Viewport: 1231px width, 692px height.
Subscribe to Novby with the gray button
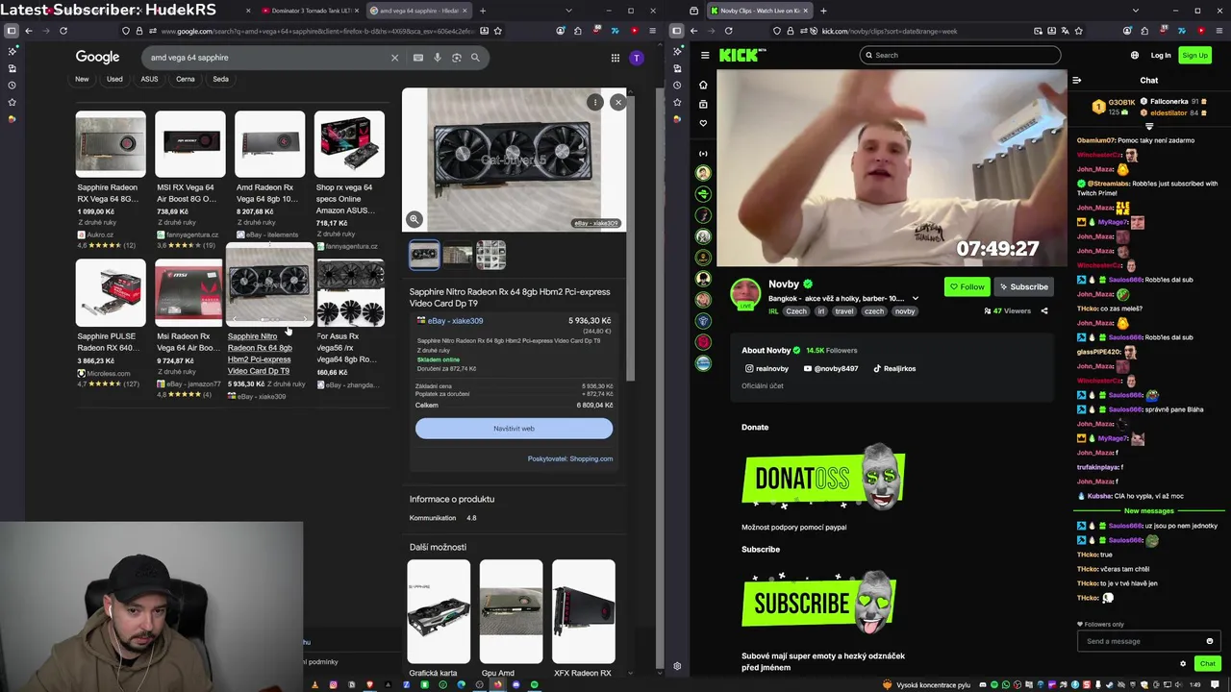pyautogui.click(x=1023, y=286)
